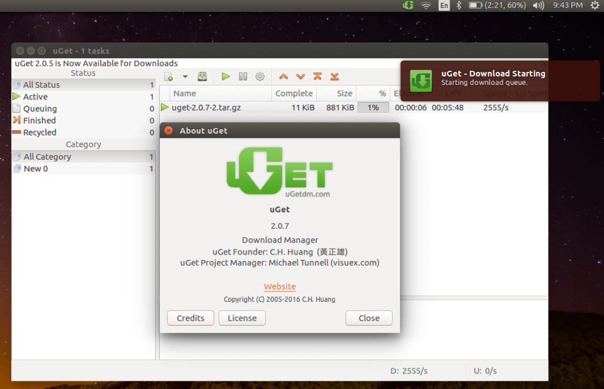Pause download with the pause icon
604x389 pixels.
pos(243,77)
